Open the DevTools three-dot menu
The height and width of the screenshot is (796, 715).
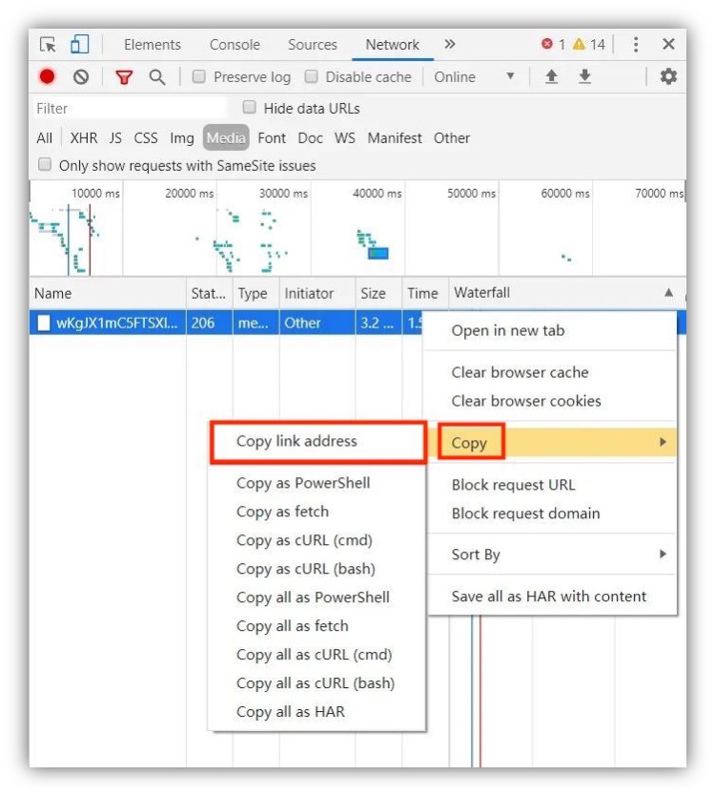click(x=635, y=45)
